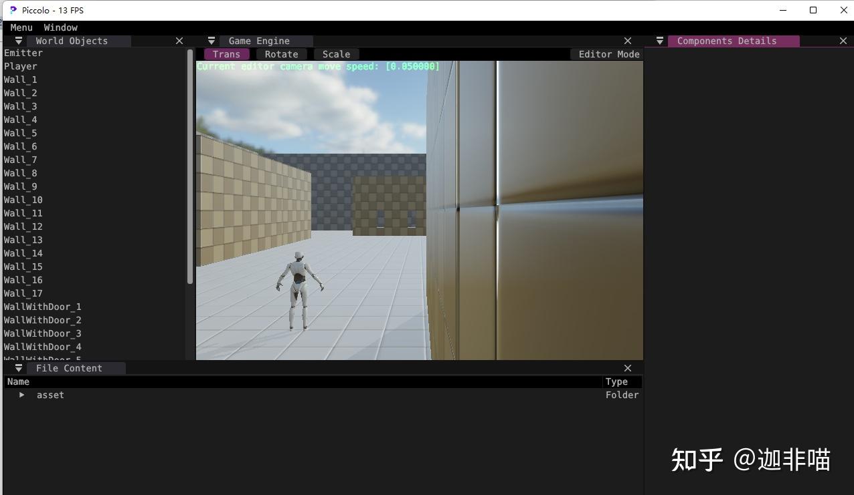854x495 pixels.
Task: Expand the asset folder arrow
Action: [21, 395]
